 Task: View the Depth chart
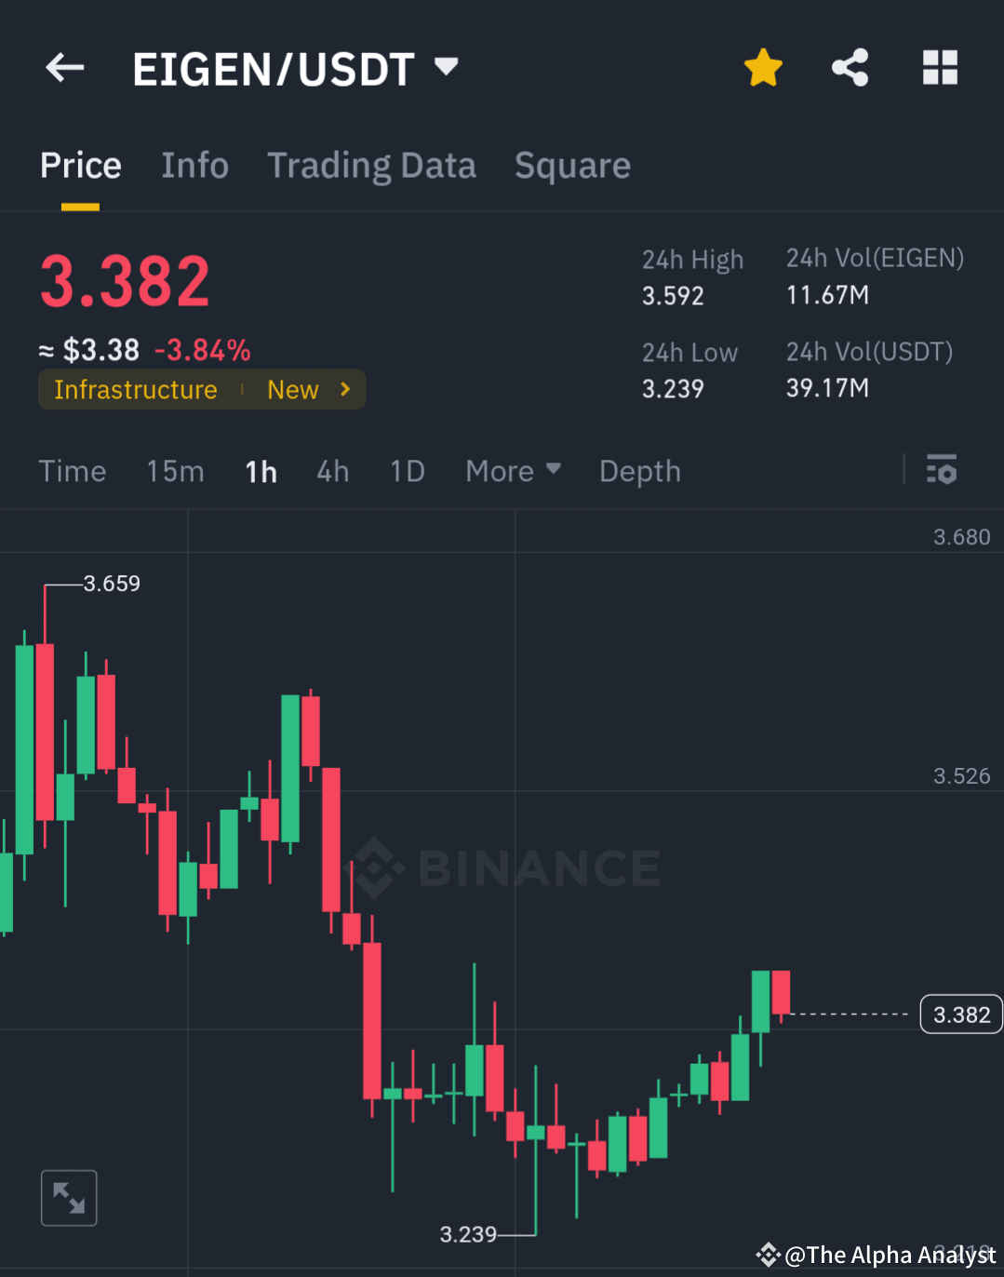coord(639,471)
